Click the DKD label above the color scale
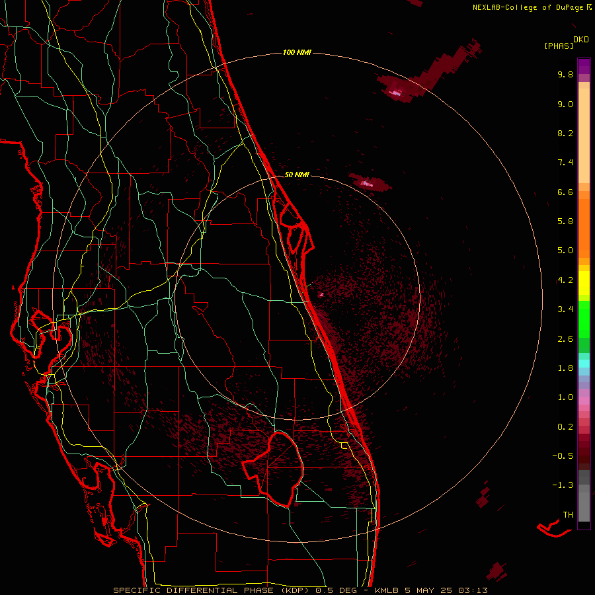 click(x=580, y=40)
